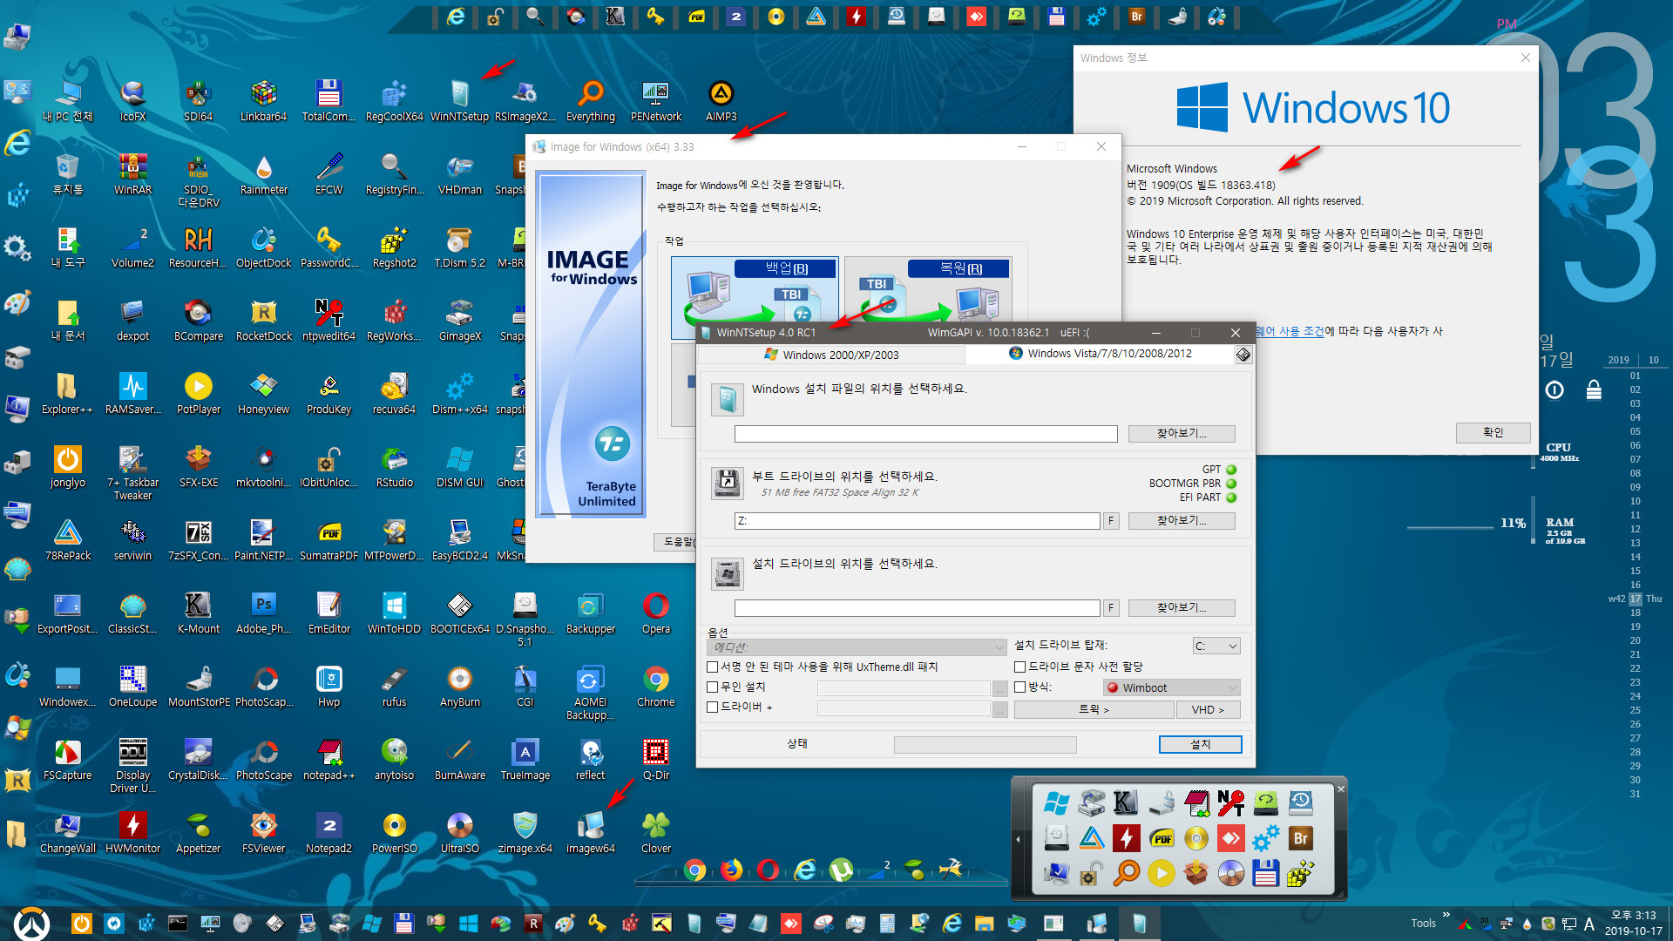
Task: Open the BCompare desktop icon
Action: point(199,320)
